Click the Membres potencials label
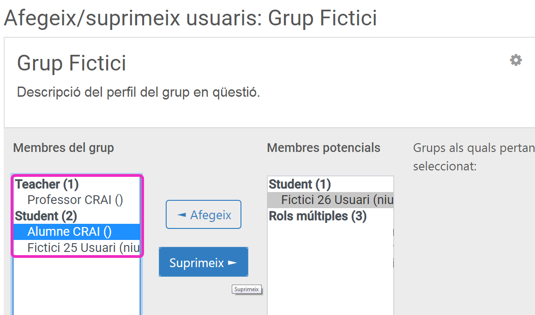 [x=324, y=148]
